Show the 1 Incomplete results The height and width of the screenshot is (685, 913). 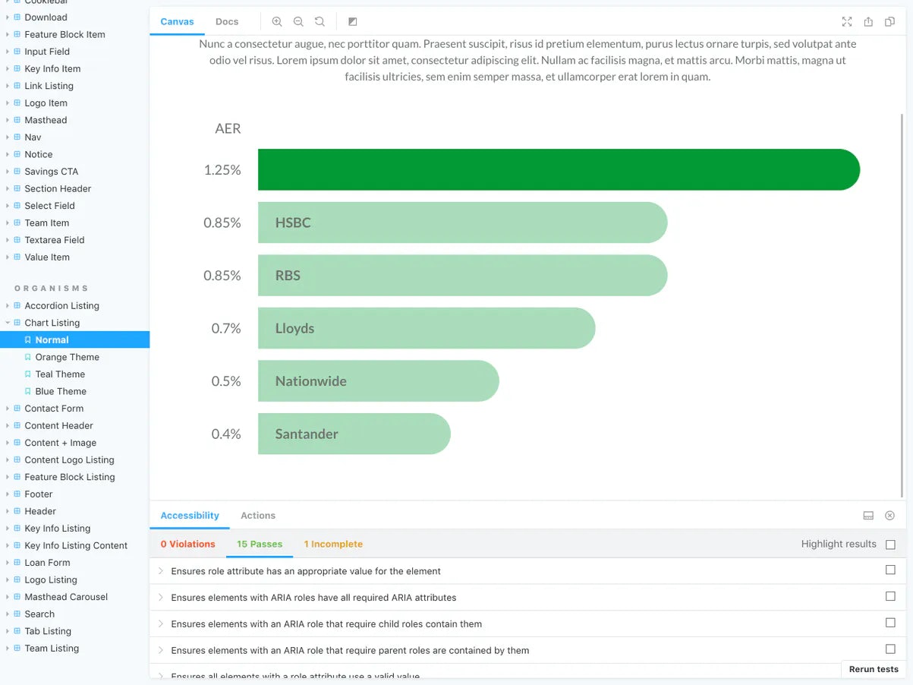pyautogui.click(x=333, y=545)
